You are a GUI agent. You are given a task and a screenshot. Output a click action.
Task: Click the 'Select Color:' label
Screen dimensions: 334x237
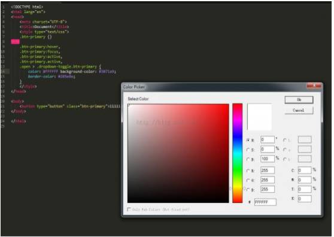pyautogui.click(x=138, y=99)
